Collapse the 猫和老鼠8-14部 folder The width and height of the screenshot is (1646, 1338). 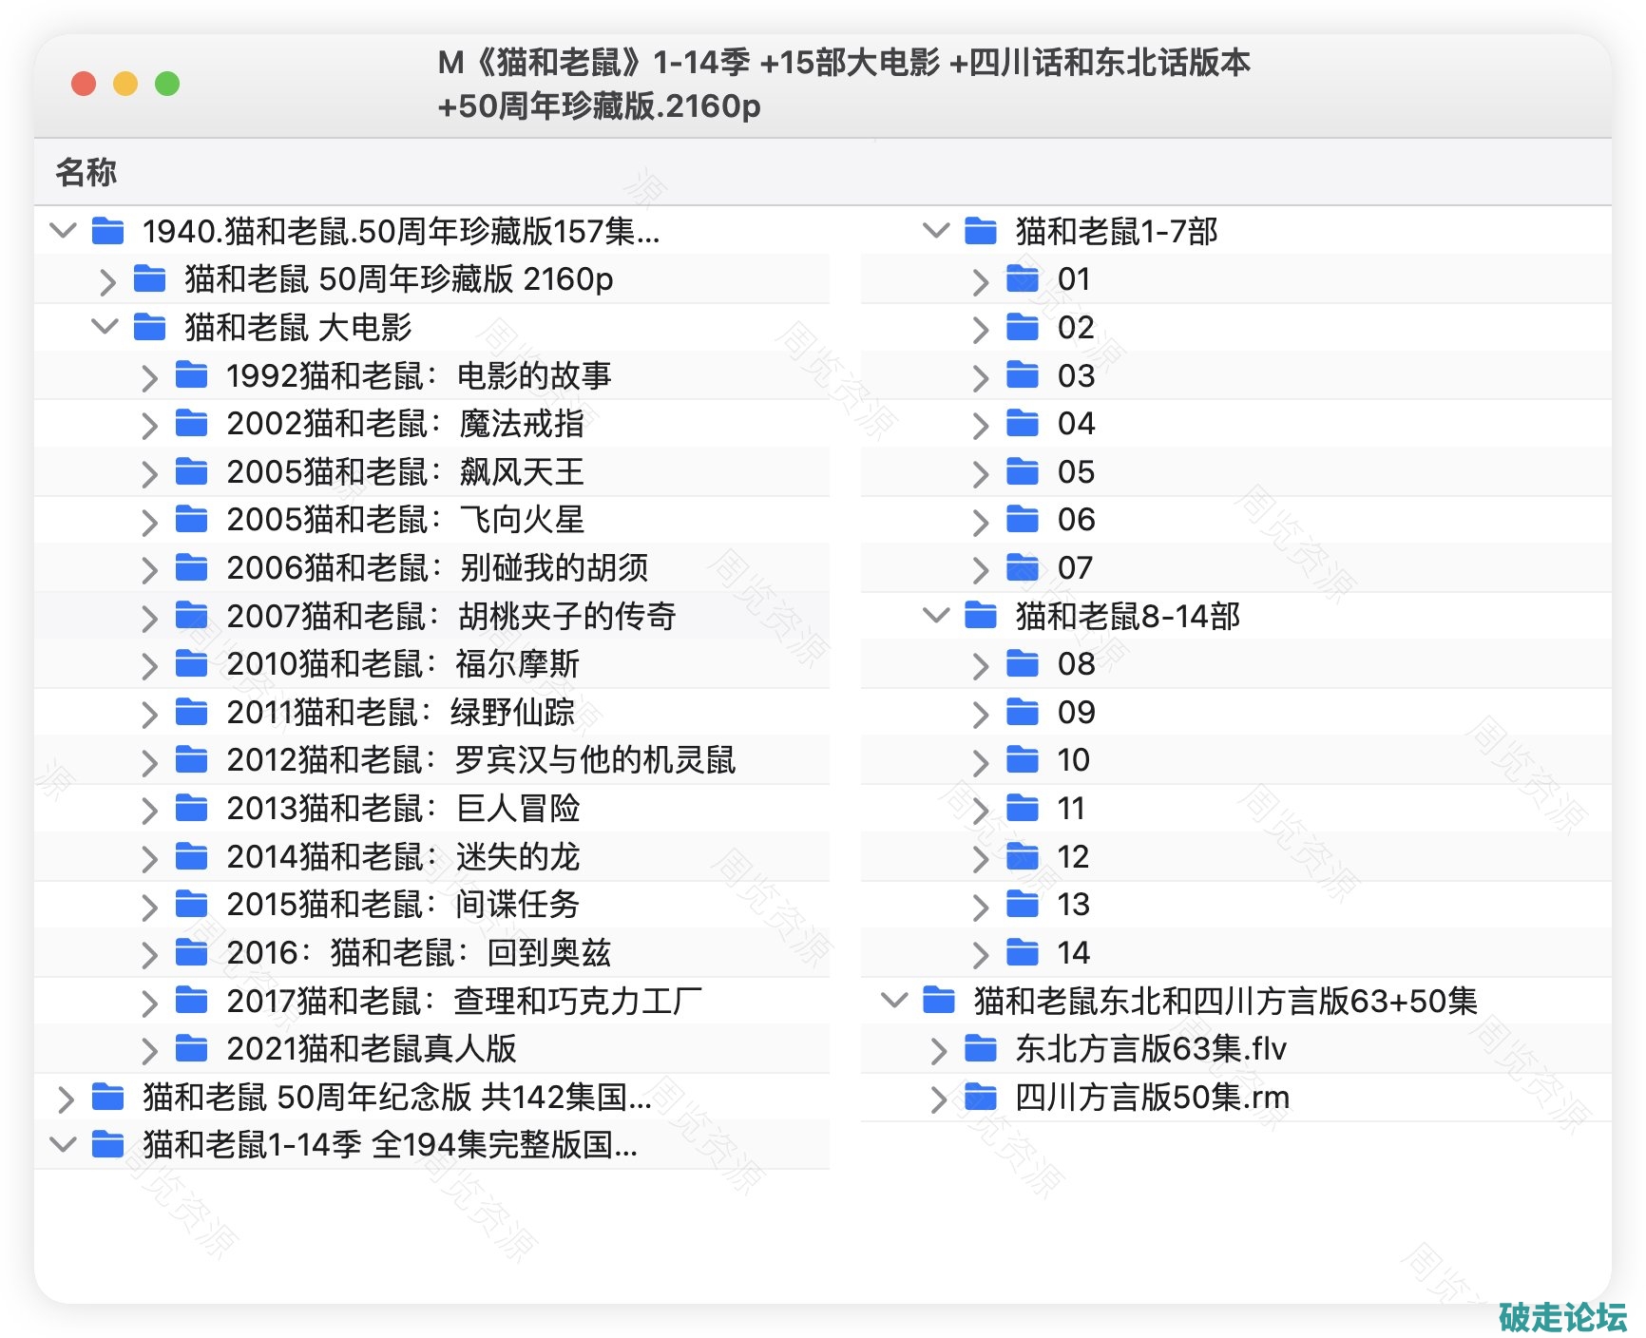(x=936, y=616)
